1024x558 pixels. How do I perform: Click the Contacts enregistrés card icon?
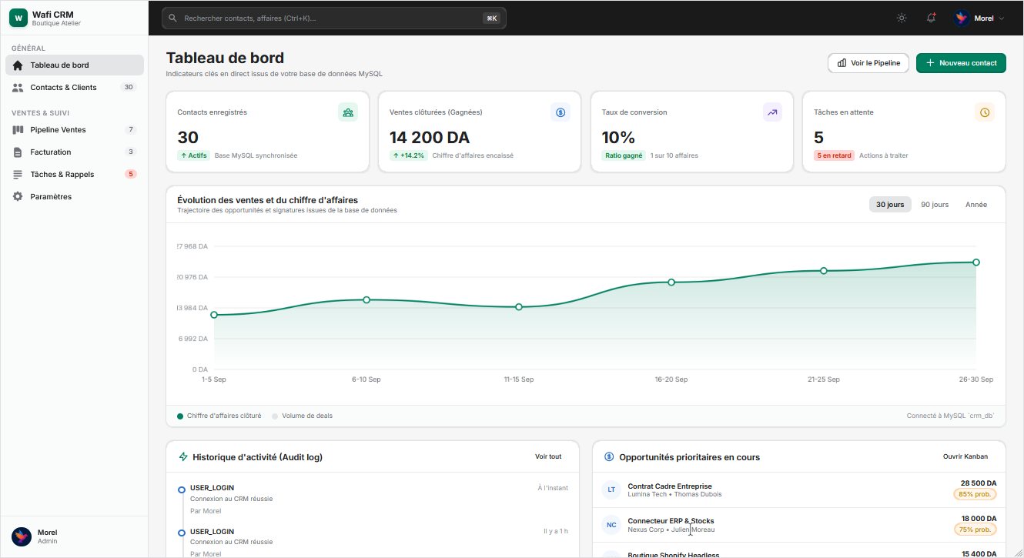point(348,112)
